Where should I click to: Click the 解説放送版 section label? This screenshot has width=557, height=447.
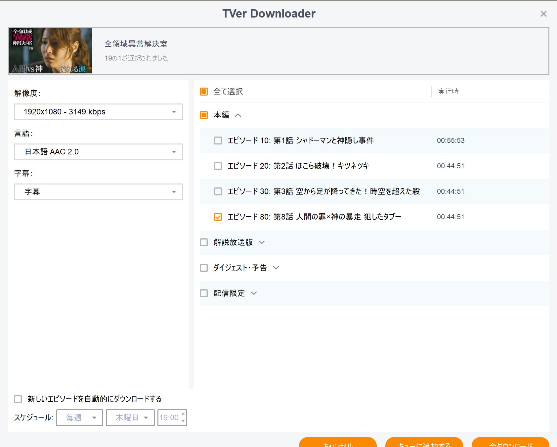(233, 242)
